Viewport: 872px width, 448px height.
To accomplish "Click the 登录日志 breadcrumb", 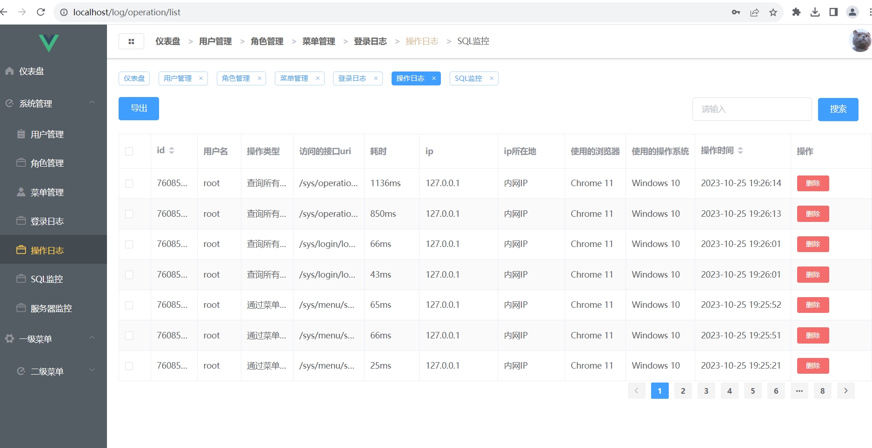I will [370, 41].
